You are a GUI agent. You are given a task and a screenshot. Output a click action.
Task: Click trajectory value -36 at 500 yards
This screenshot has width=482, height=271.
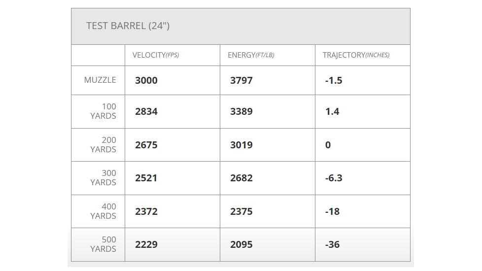tap(333, 245)
